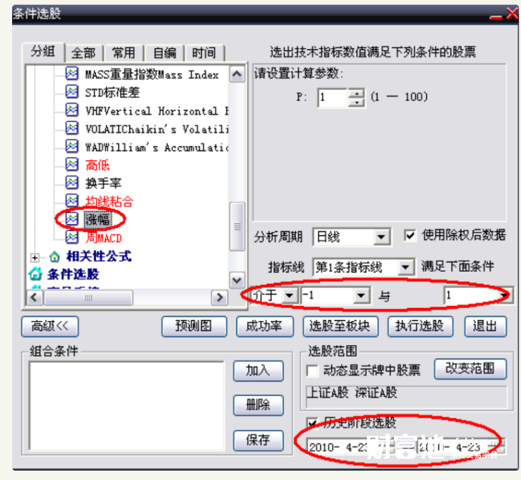
Task: Click the 执行选股 button
Action: pos(420,327)
